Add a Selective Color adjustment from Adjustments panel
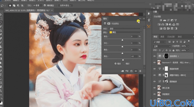194x107 pixels. tap(172, 29)
